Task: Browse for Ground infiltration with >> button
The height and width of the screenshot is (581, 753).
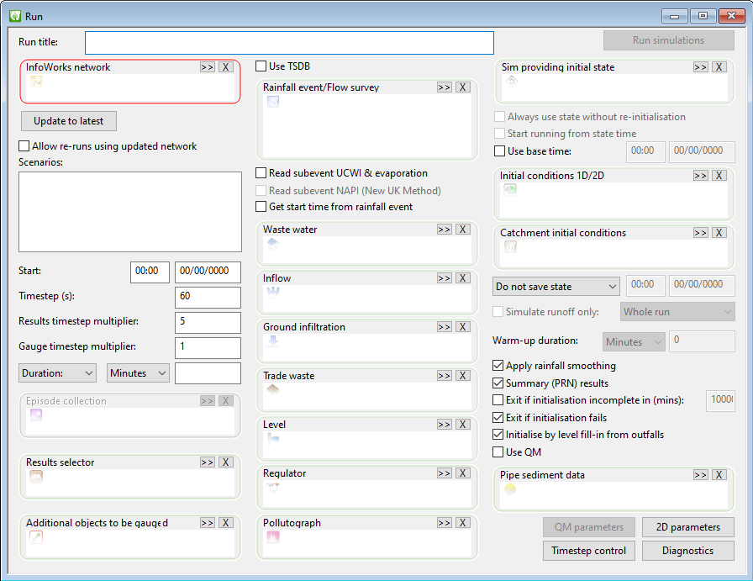Action: [x=445, y=327]
